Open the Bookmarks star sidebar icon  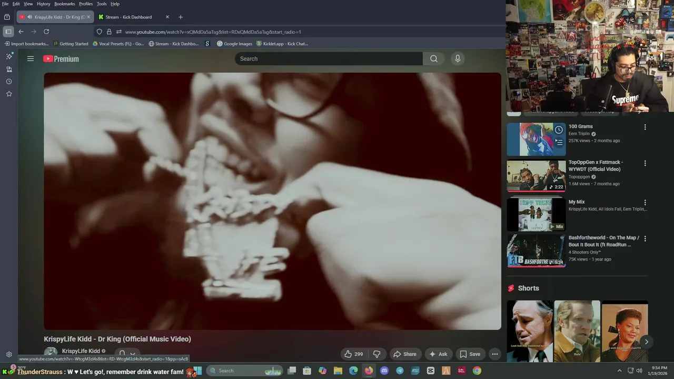click(9, 94)
